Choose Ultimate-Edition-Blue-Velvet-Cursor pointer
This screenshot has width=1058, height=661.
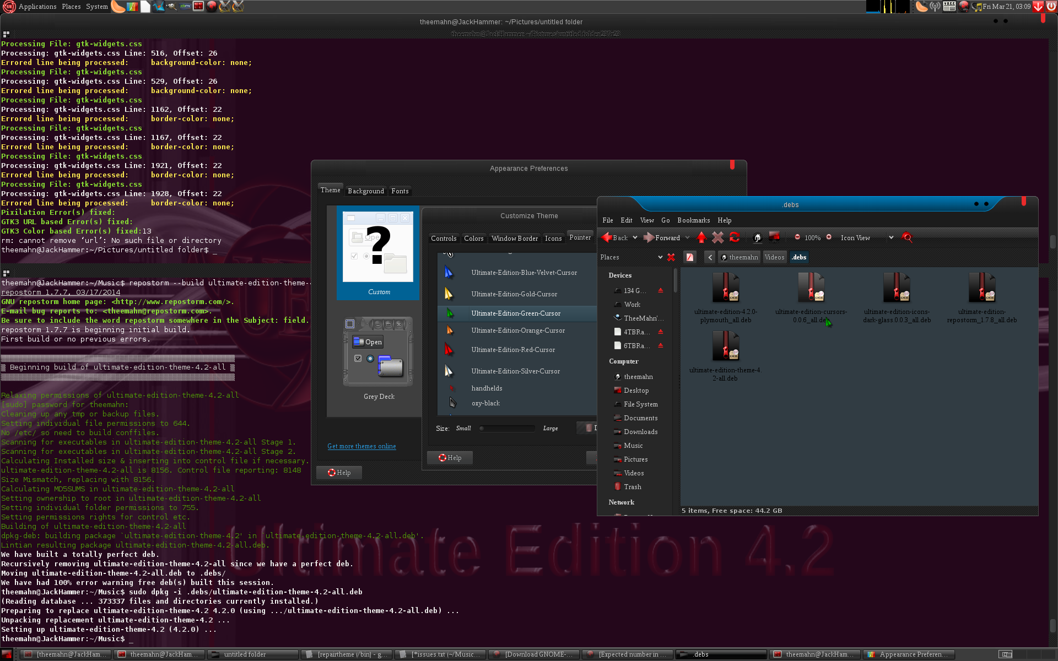pyautogui.click(x=518, y=272)
